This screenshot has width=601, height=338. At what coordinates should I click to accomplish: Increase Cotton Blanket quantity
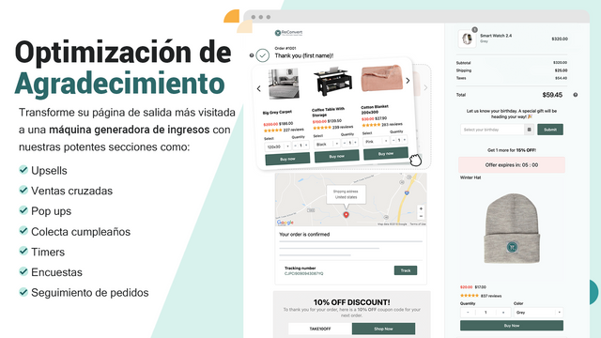coord(405,140)
